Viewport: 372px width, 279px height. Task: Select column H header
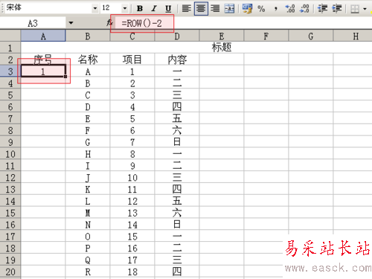[353, 36]
